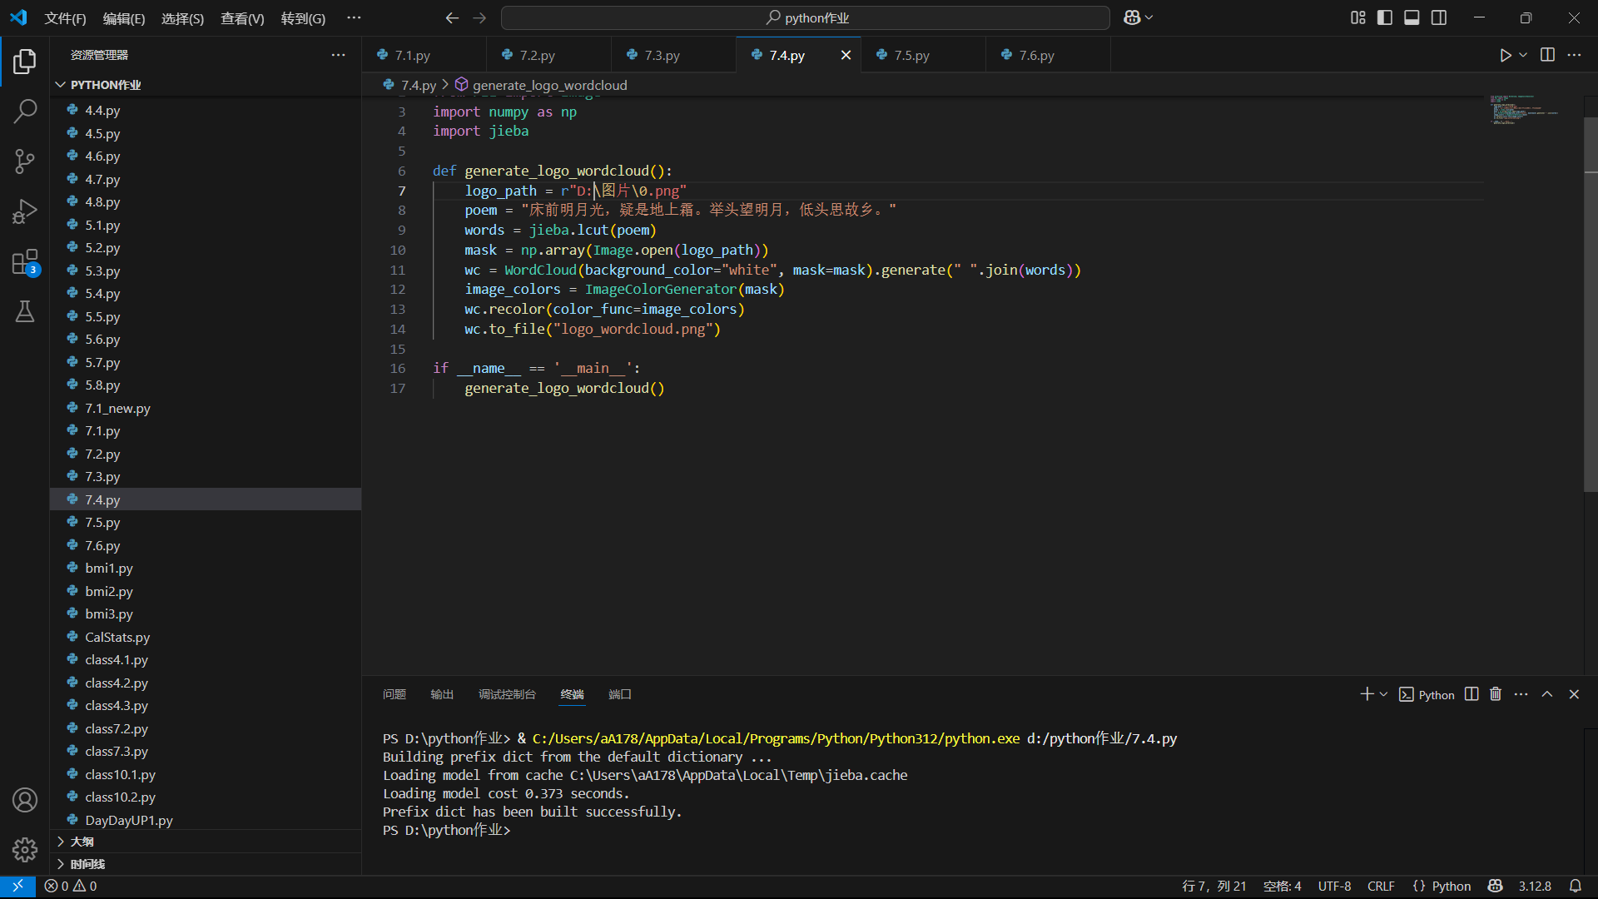Open the Extensions view
The width and height of the screenshot is (1598, 899).
tap(25, 262)
